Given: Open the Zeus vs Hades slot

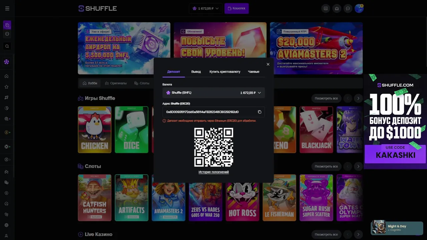Looking at the screenshot, I should (x=205, y=202).
